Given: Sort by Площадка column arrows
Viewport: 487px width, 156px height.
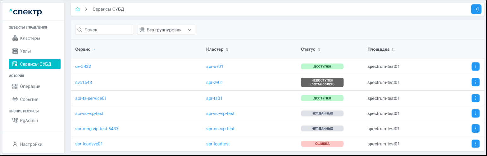Looking at the screenshot, I should pyautogui.click(x=393, y=50).
